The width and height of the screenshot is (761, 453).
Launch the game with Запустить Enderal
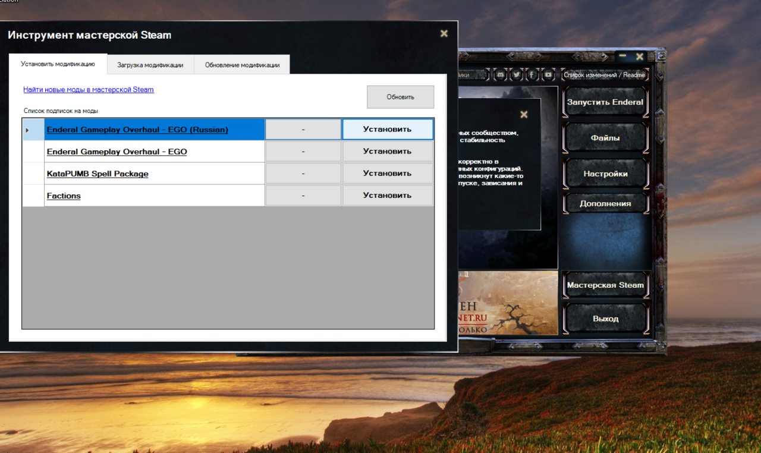pos(605,102)
